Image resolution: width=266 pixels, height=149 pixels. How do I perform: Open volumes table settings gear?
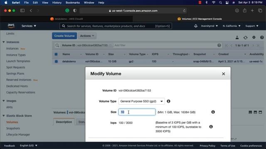(254, 37)
